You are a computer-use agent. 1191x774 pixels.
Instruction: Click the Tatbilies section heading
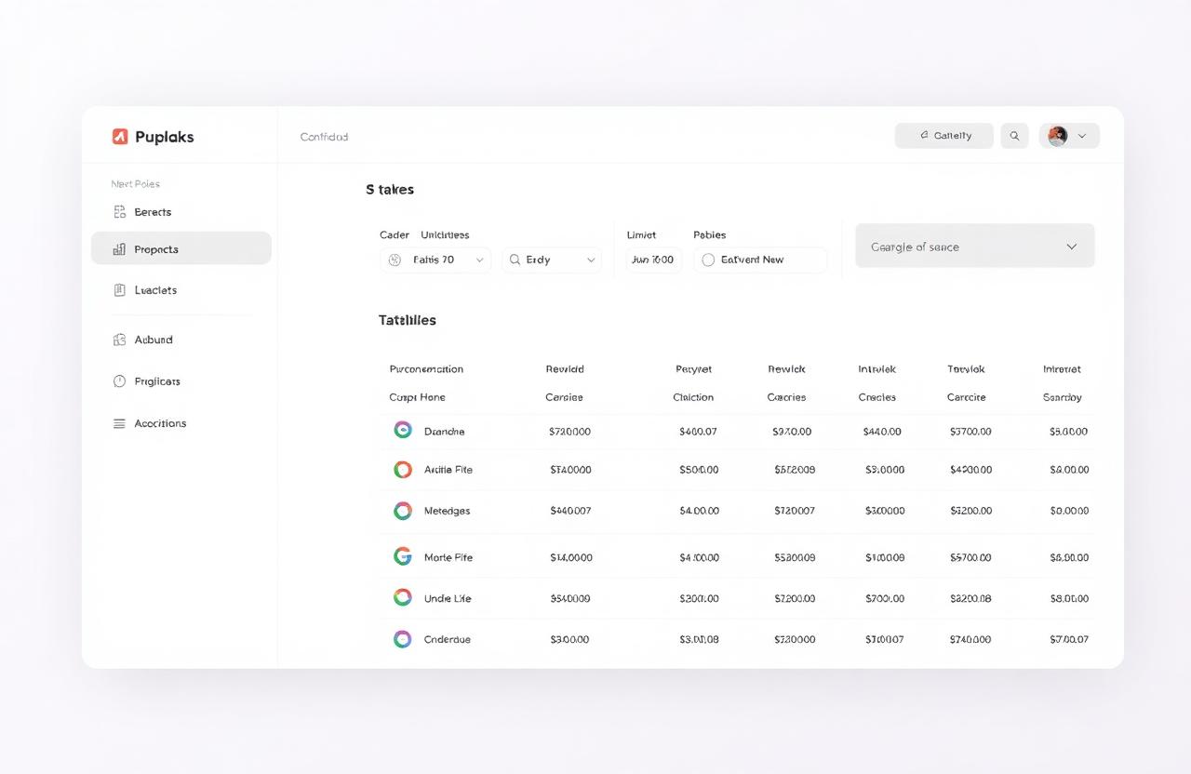click(x=407, y=320)
